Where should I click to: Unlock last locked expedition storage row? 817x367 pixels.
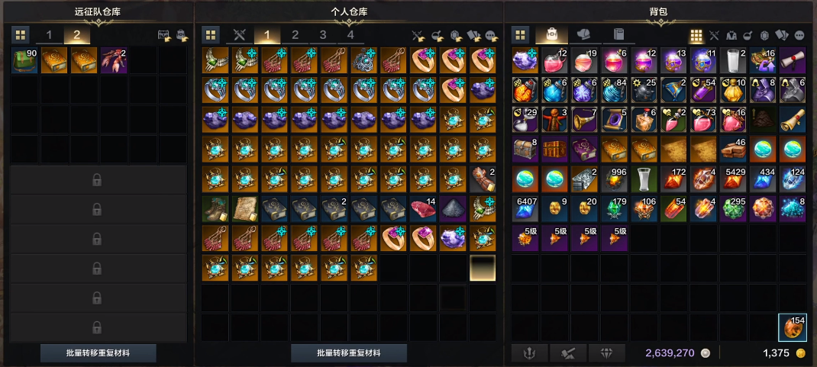(x=97, y=327)
